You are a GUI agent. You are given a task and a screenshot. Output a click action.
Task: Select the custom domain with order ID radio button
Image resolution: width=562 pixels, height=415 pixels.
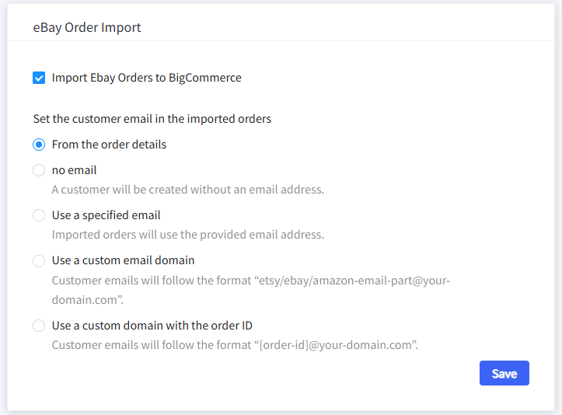coord(39,326)
